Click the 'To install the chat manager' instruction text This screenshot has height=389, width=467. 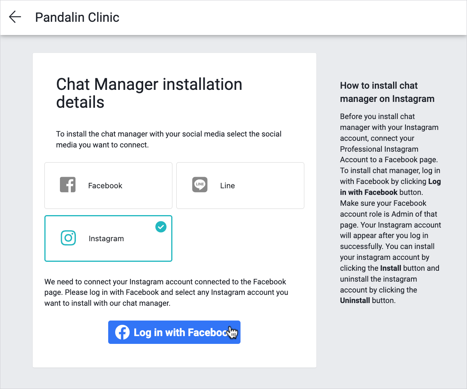[169, 139]
